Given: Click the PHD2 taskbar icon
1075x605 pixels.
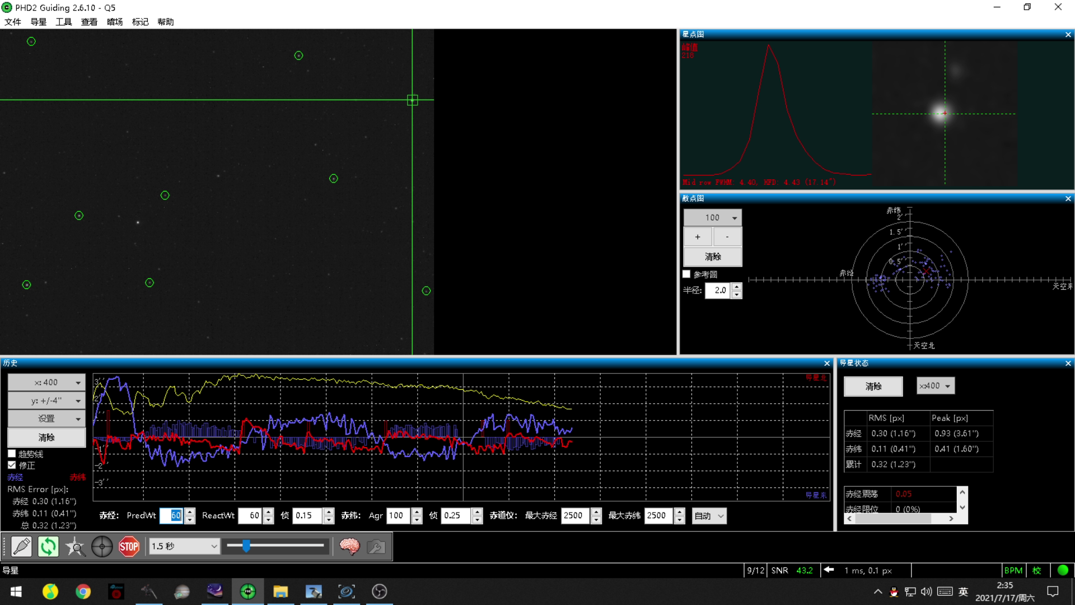Looking at the screenshot, I should coord(247,592).
